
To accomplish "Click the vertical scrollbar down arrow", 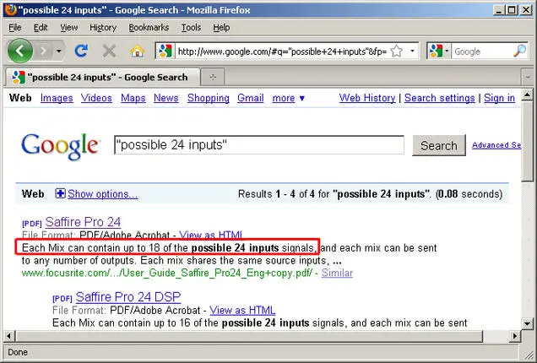I will click(x=528, y=323).
